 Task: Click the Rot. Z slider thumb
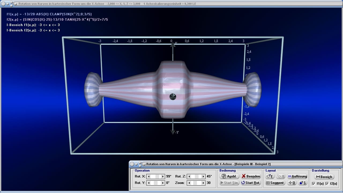[x=196, y=176]
